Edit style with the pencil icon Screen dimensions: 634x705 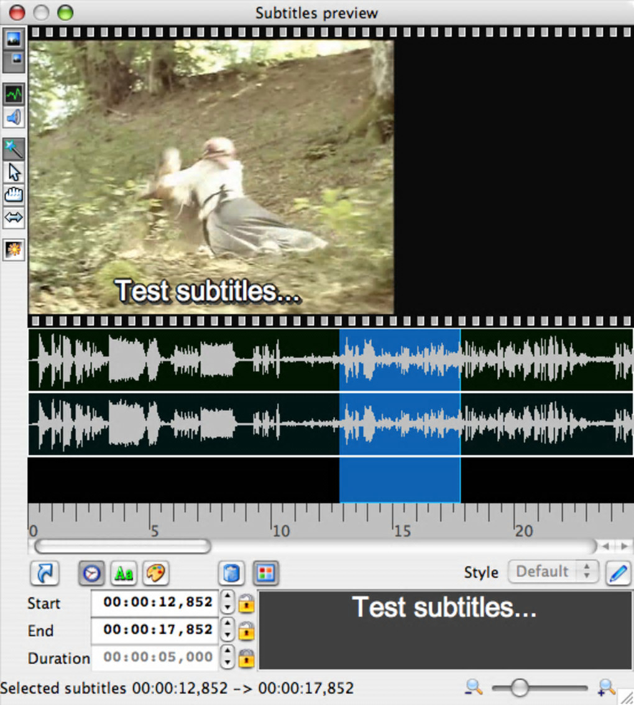(x=618, y=573)
